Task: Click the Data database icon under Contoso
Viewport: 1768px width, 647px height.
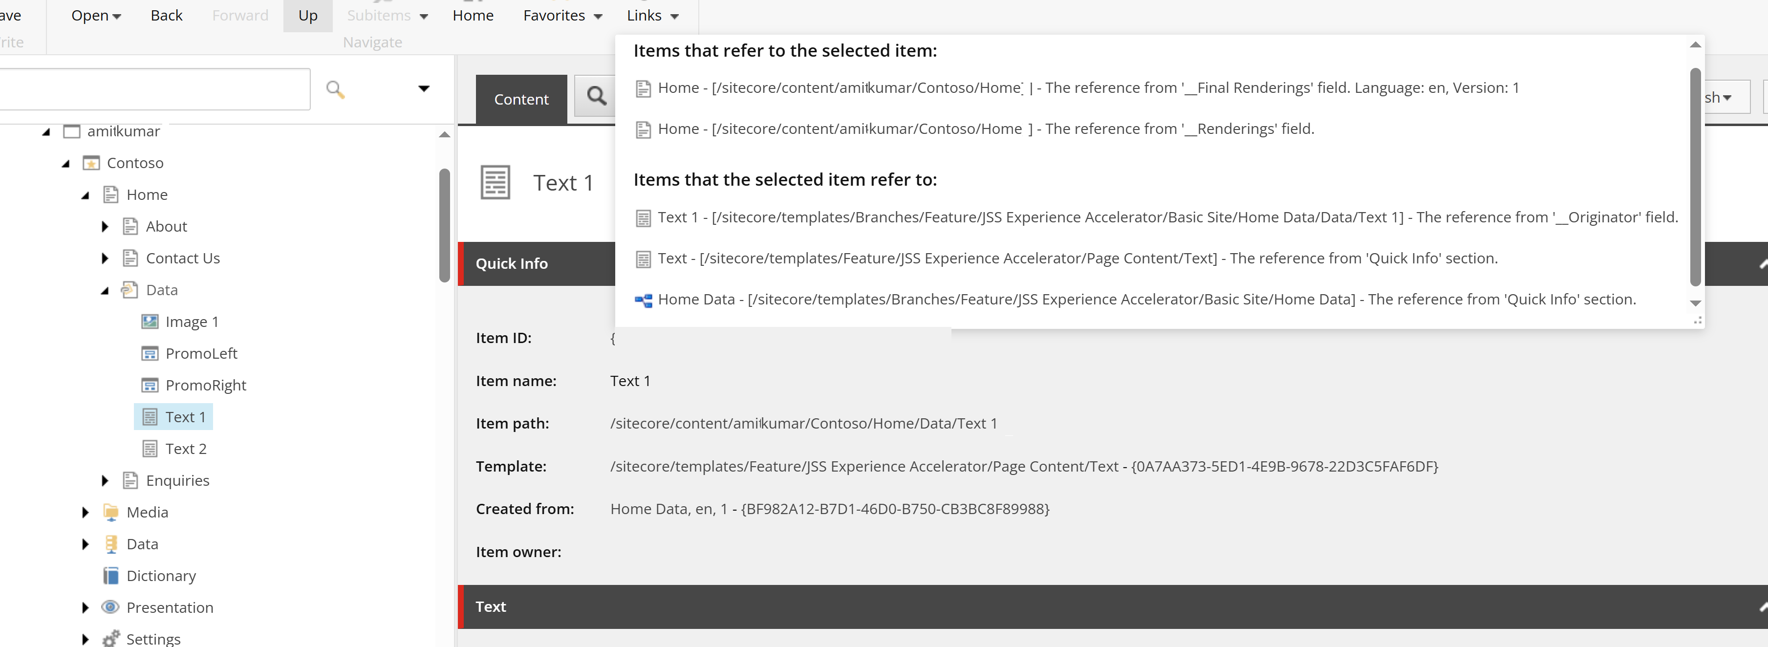Action: [x=110, y=544]
